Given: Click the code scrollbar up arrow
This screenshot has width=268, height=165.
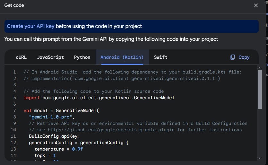Looking at the screenshot, I should pos(260,68).
